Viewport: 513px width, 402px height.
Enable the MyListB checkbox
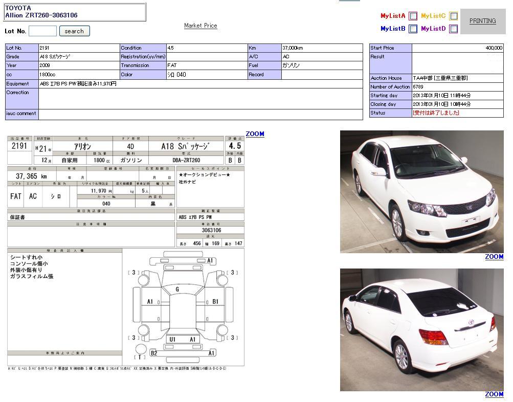click(x=413, y=29)
